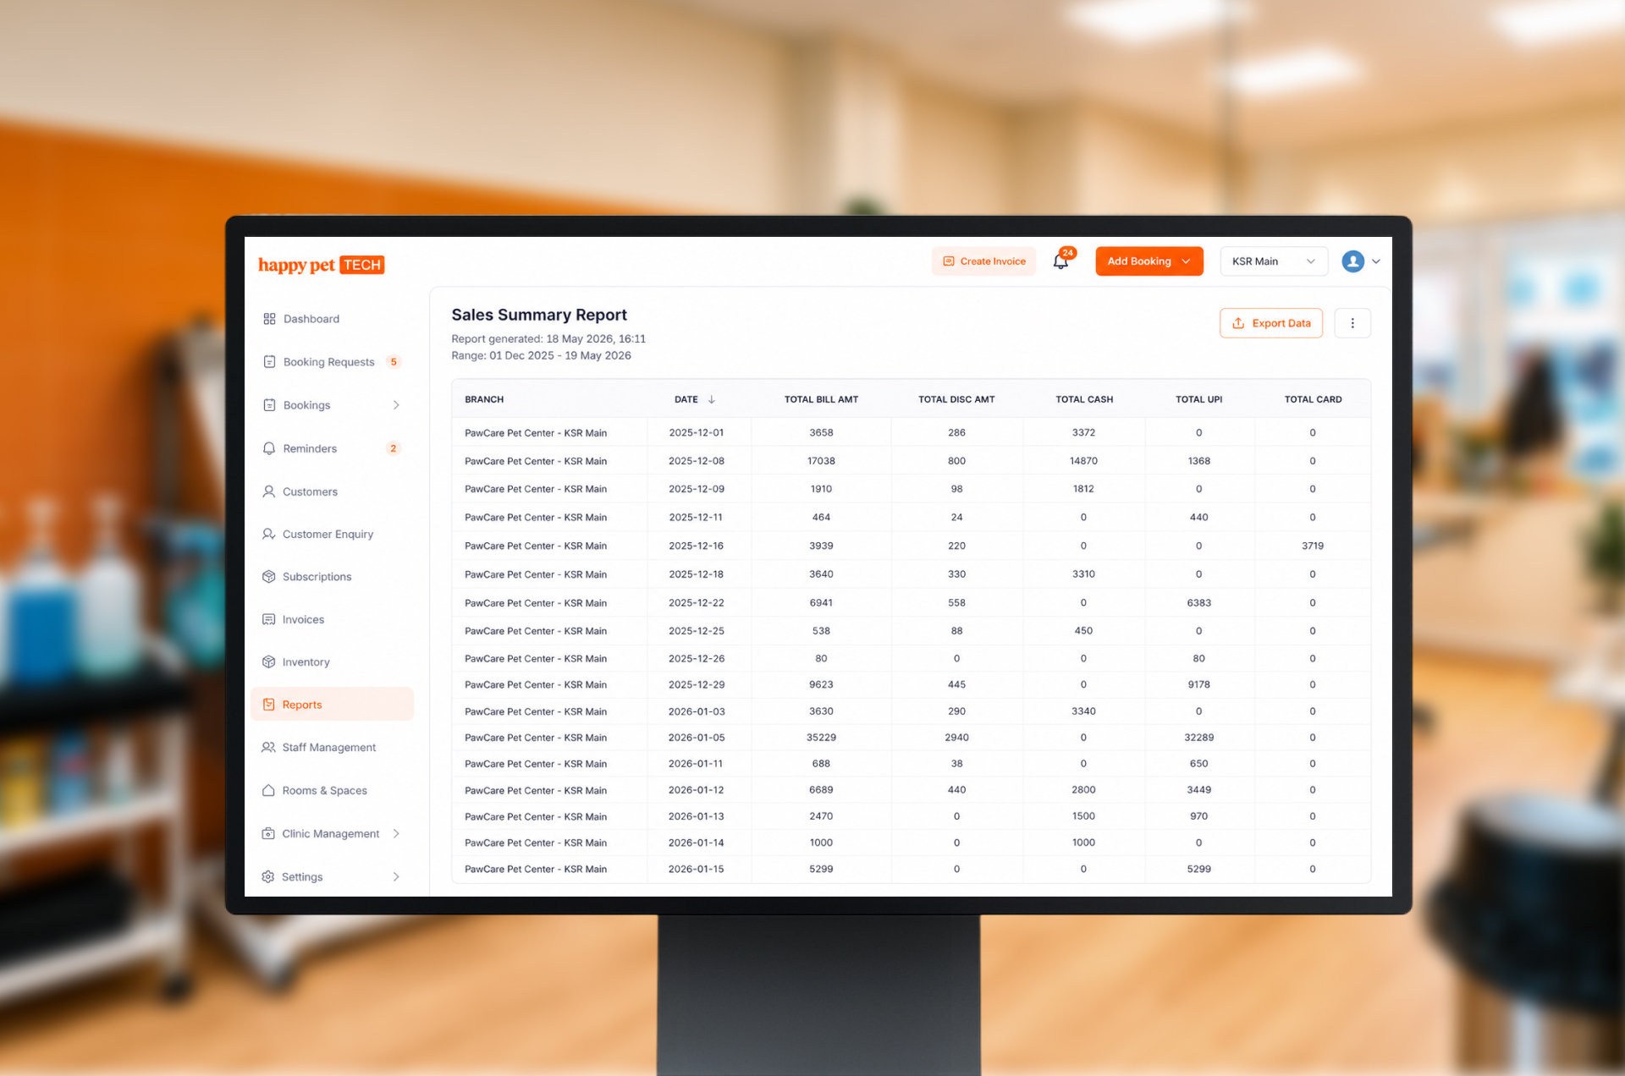
Task: Click the Create Invoice button
Action: (984, 261)
